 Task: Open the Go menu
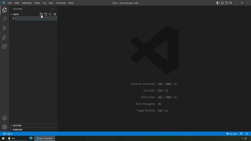click(x=44, y=3)
